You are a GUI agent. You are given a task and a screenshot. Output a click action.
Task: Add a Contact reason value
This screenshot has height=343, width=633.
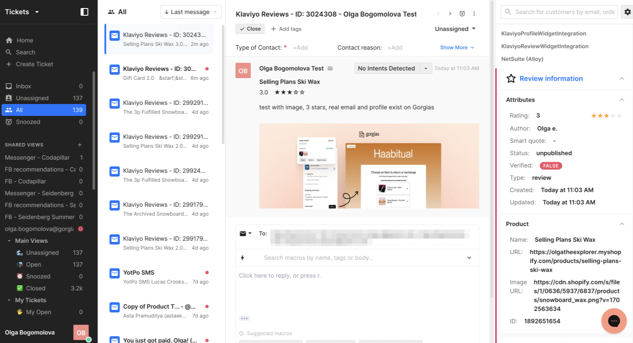pos(395,48)
